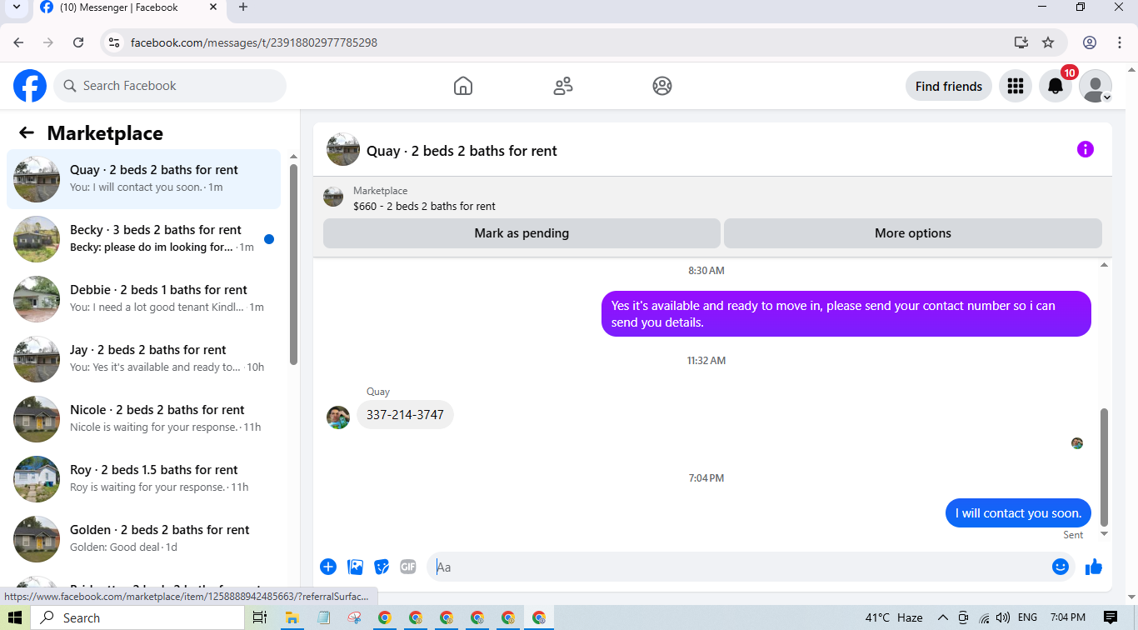Navigate back in the browser

[x=18, y=42]
